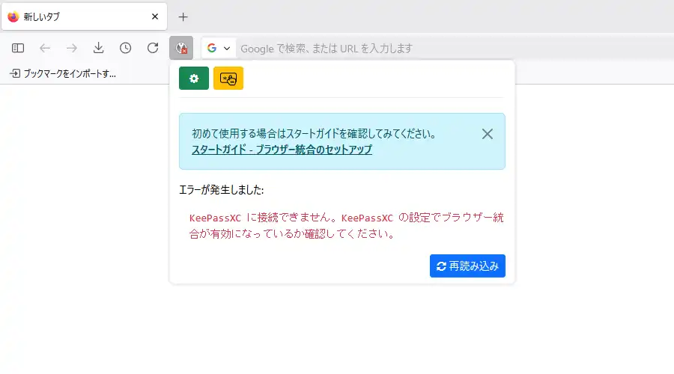The height and width of the screenshot is (374, 674).
Task: Open a new tab with plus button
Action: coord(183,16)
